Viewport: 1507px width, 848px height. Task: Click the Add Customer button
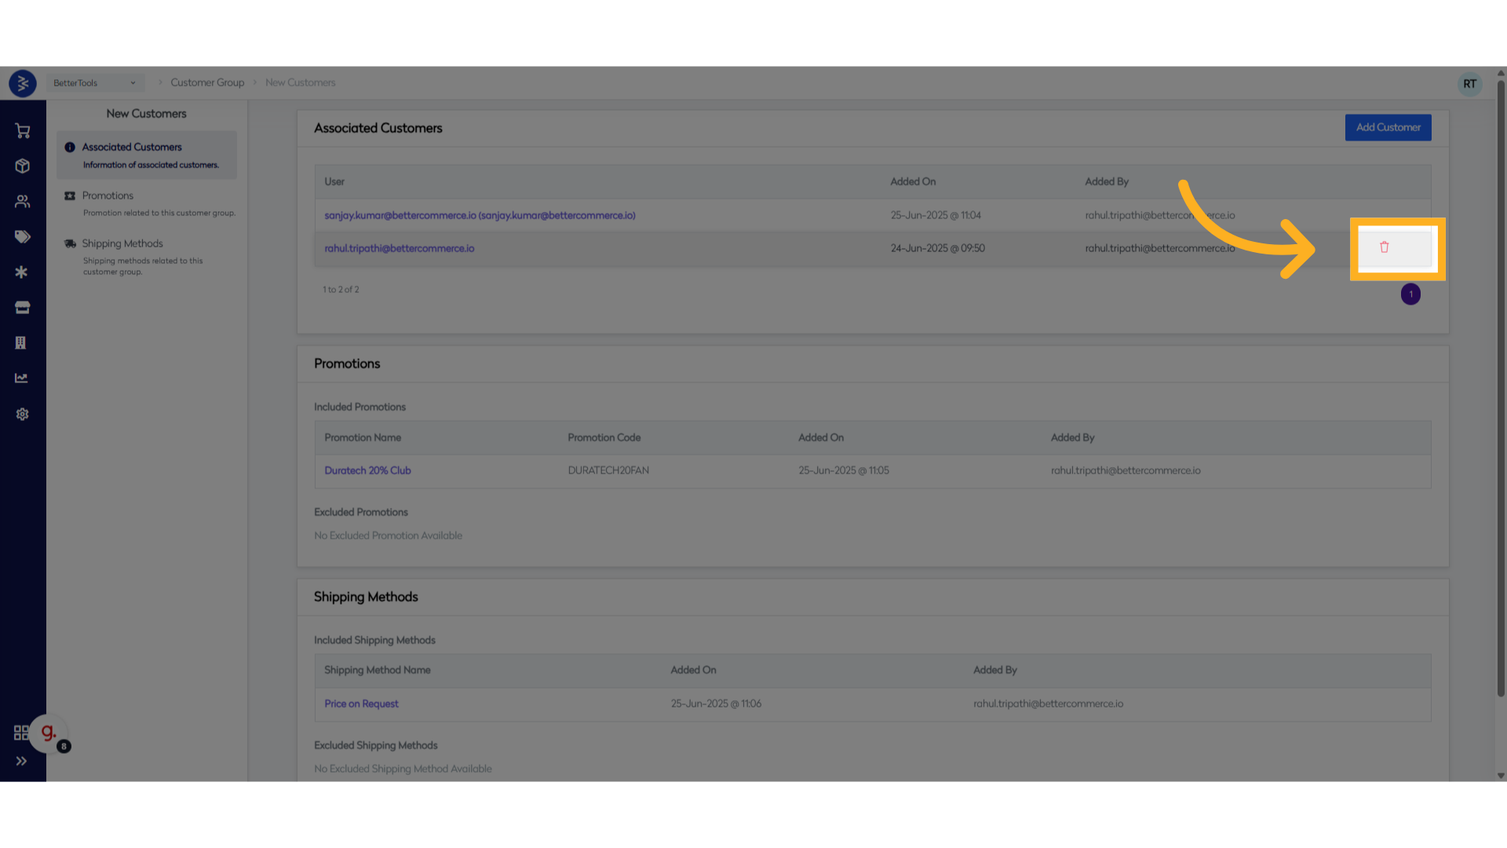pyautogui.click(x=1388, y=128)
